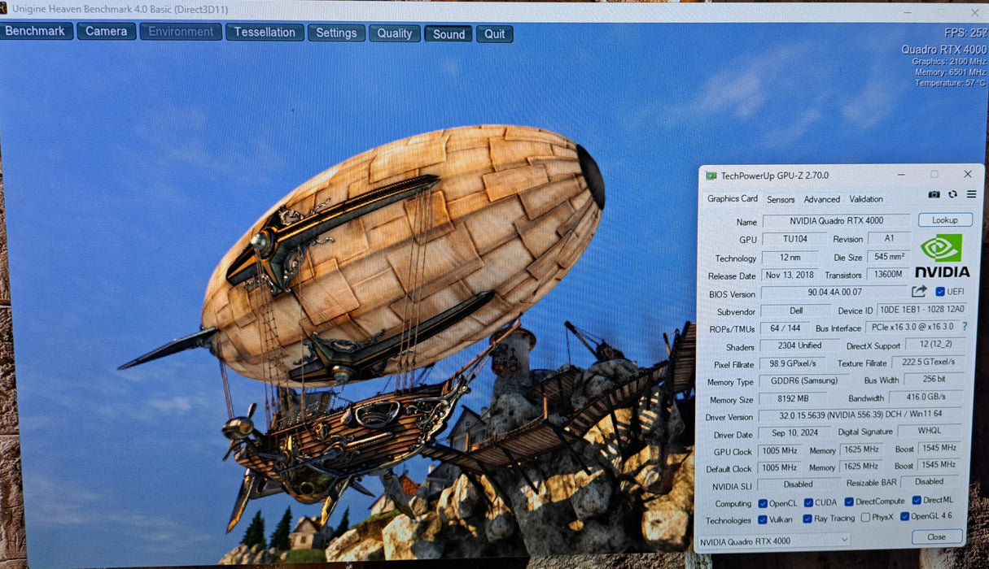
Task: Open the Benchmark menu in Heaven
Action: [37, 31]
